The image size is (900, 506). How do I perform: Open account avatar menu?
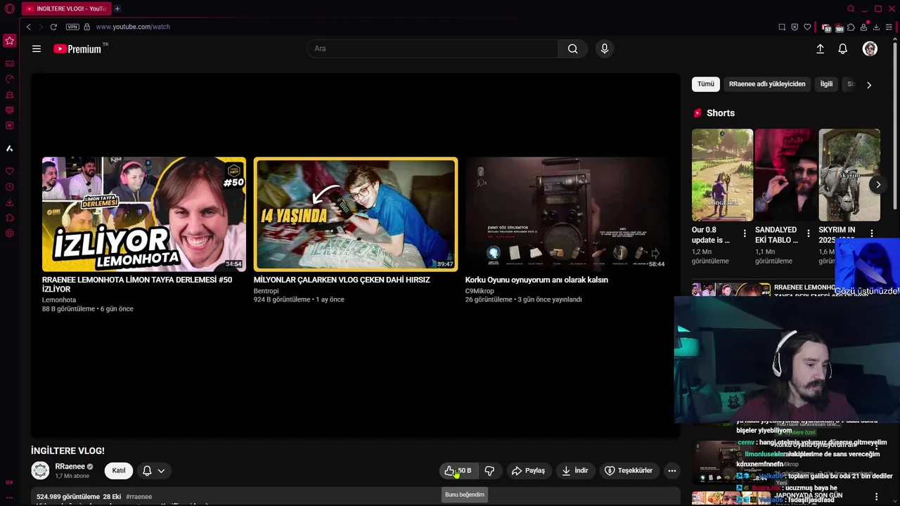[x=870, y=48]
